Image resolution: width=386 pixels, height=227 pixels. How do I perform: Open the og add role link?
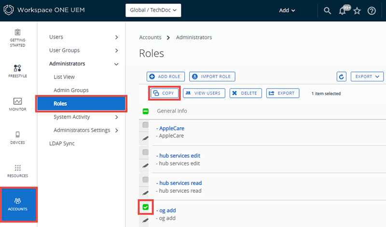coord(166,210)
